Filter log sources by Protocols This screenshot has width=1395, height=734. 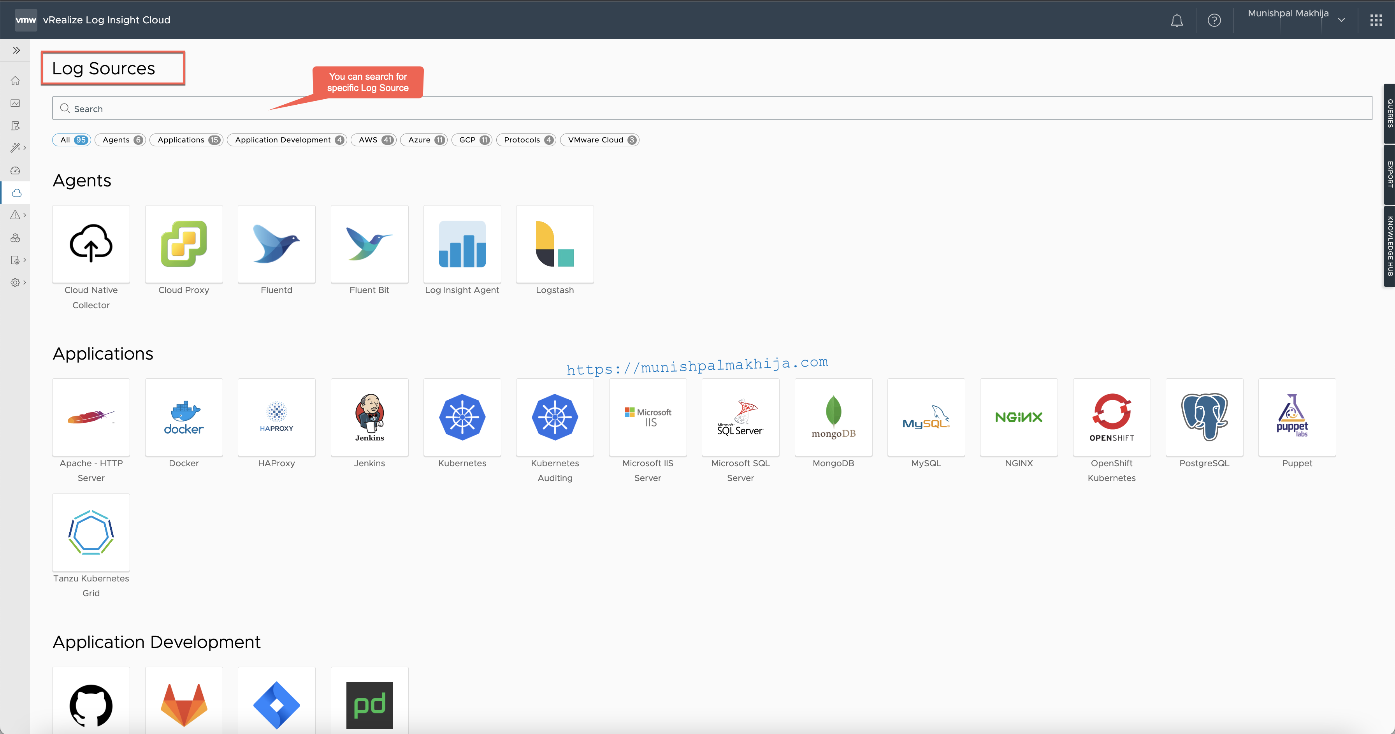pos(526,140)
